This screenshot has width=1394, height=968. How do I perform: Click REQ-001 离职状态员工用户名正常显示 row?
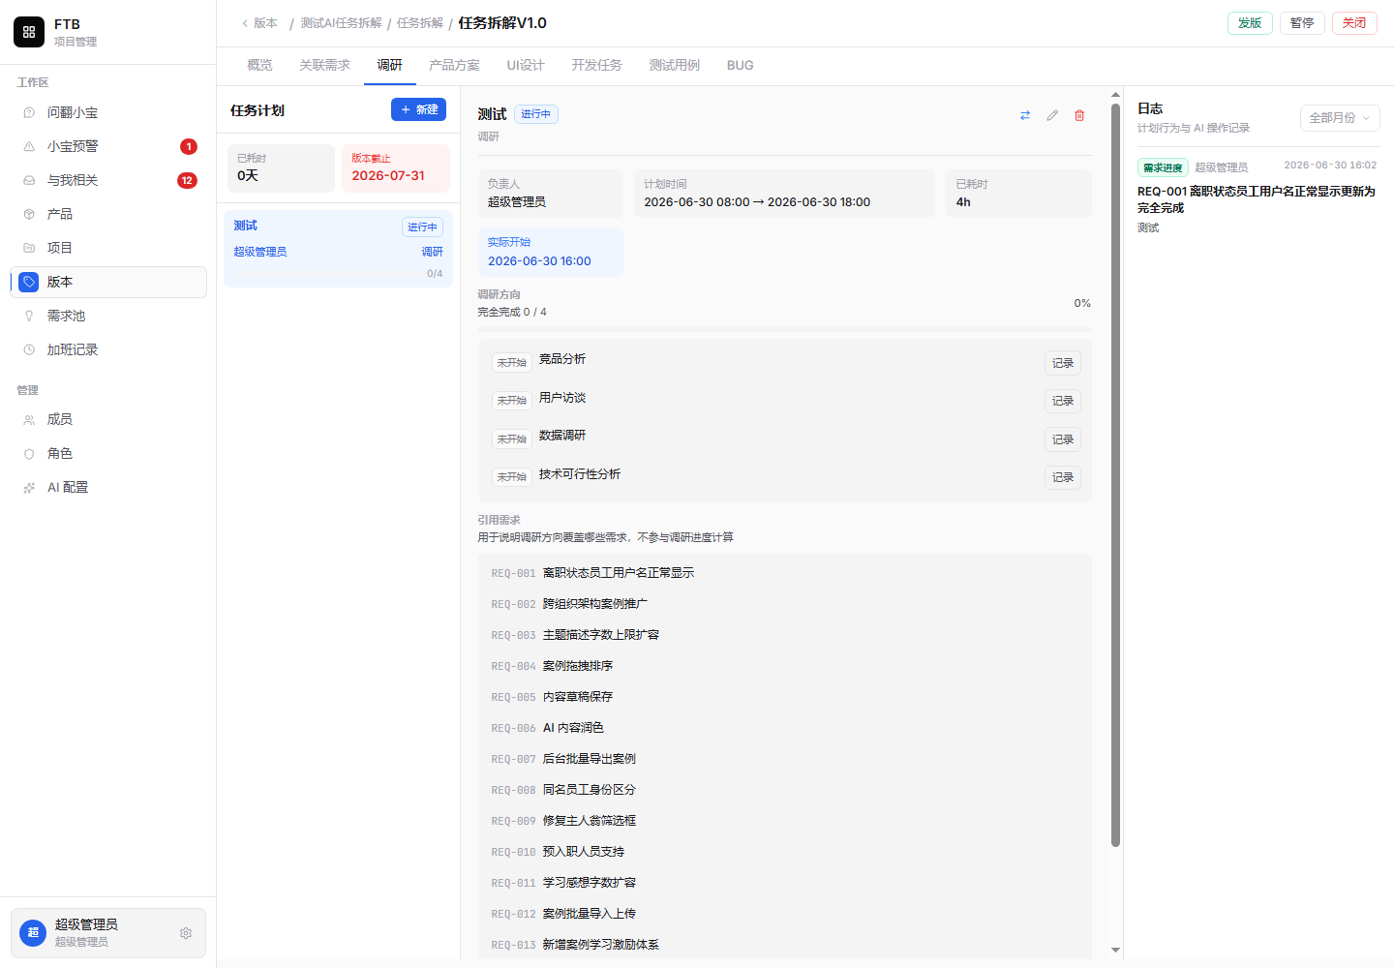(x=784, y=573)
